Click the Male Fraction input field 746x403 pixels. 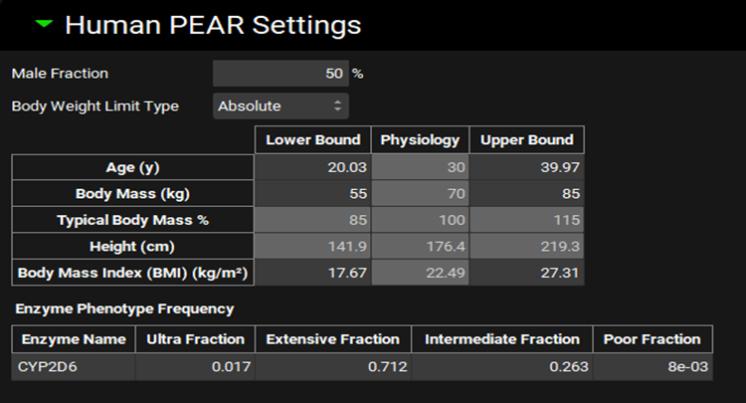280,74
